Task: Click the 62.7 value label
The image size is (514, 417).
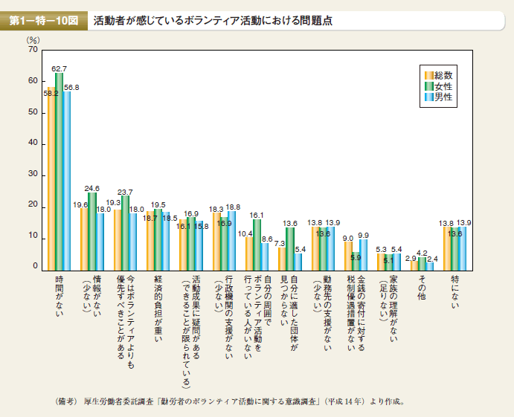Action: [59, 69]
